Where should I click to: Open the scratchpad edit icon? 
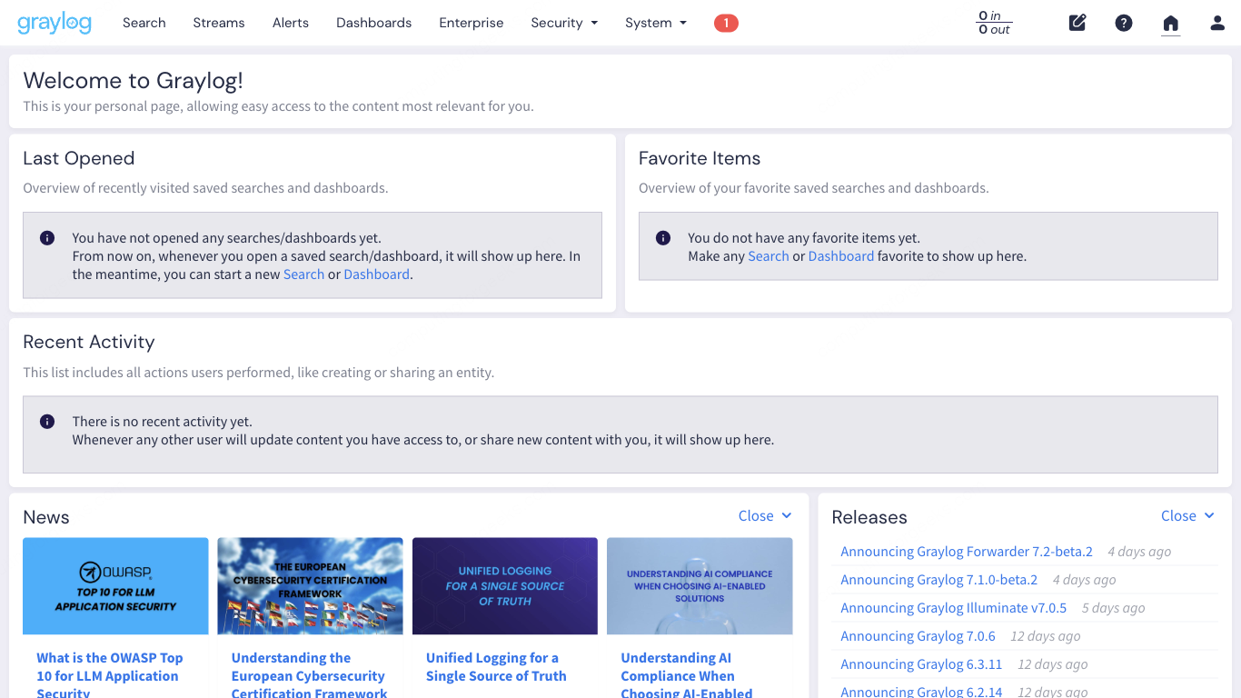click(1077, 23)
